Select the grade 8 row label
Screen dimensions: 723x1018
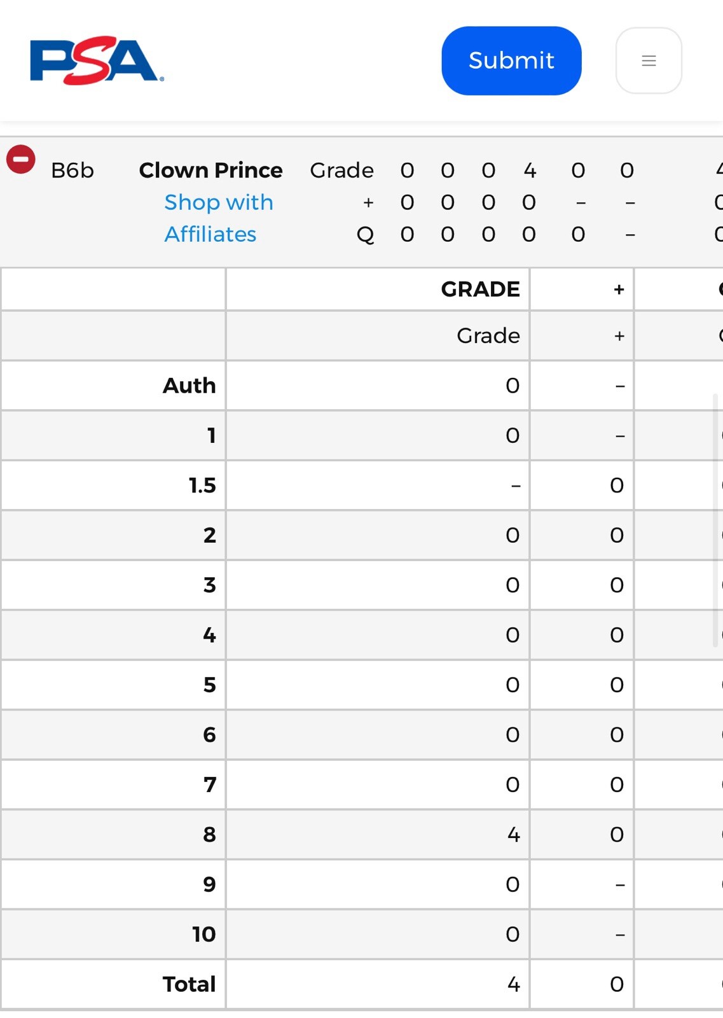tap(209, 834)
